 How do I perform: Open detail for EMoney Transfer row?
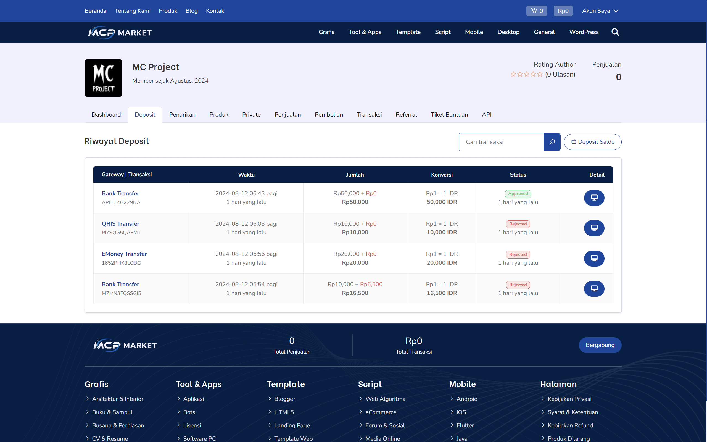[x=594, y=258]
